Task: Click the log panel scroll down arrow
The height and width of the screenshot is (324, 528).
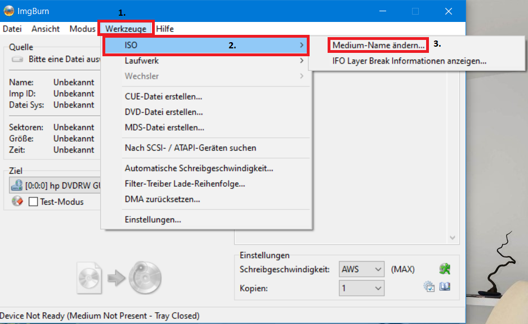Action: [453, 238]
